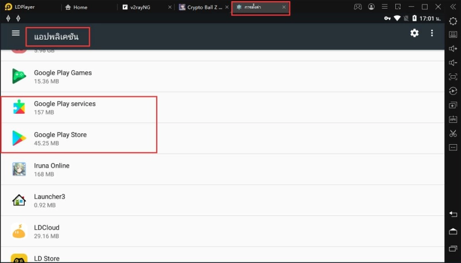
Task: Click the Iruna Online label
Action: 52,166
